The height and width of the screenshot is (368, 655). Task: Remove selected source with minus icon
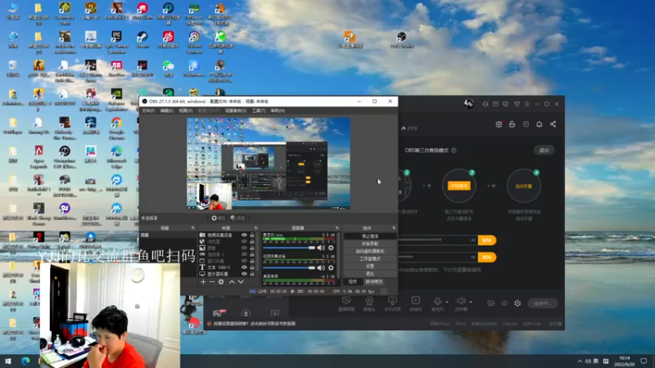pos(212,282)
